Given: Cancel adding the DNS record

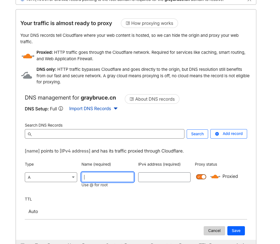Looking at the screenshot, I should tap(214, 231).
